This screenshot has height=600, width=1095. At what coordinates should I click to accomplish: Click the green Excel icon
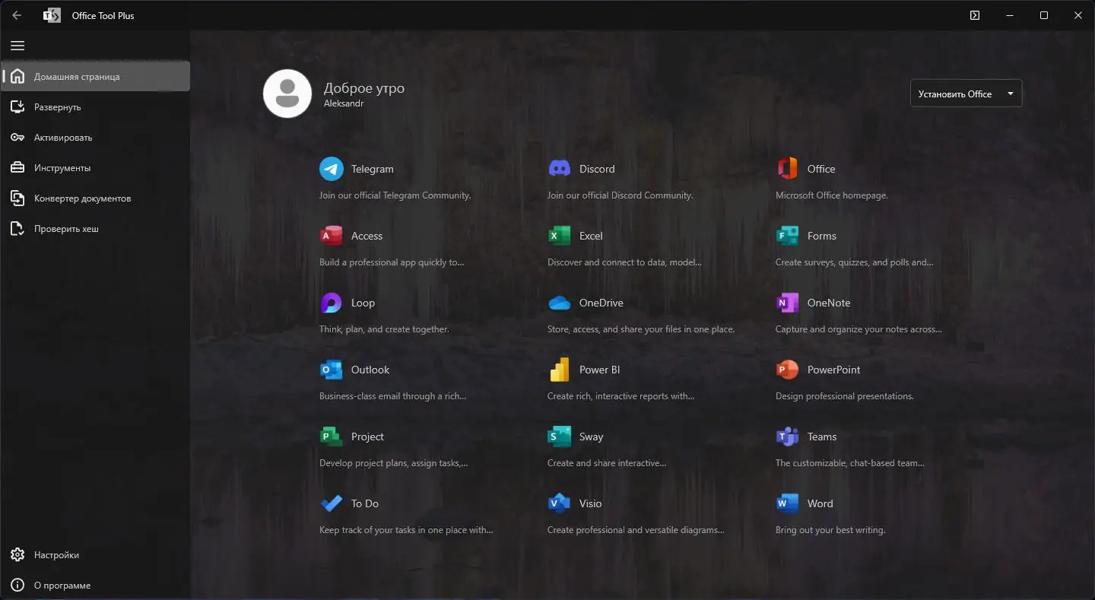(560, 236)
